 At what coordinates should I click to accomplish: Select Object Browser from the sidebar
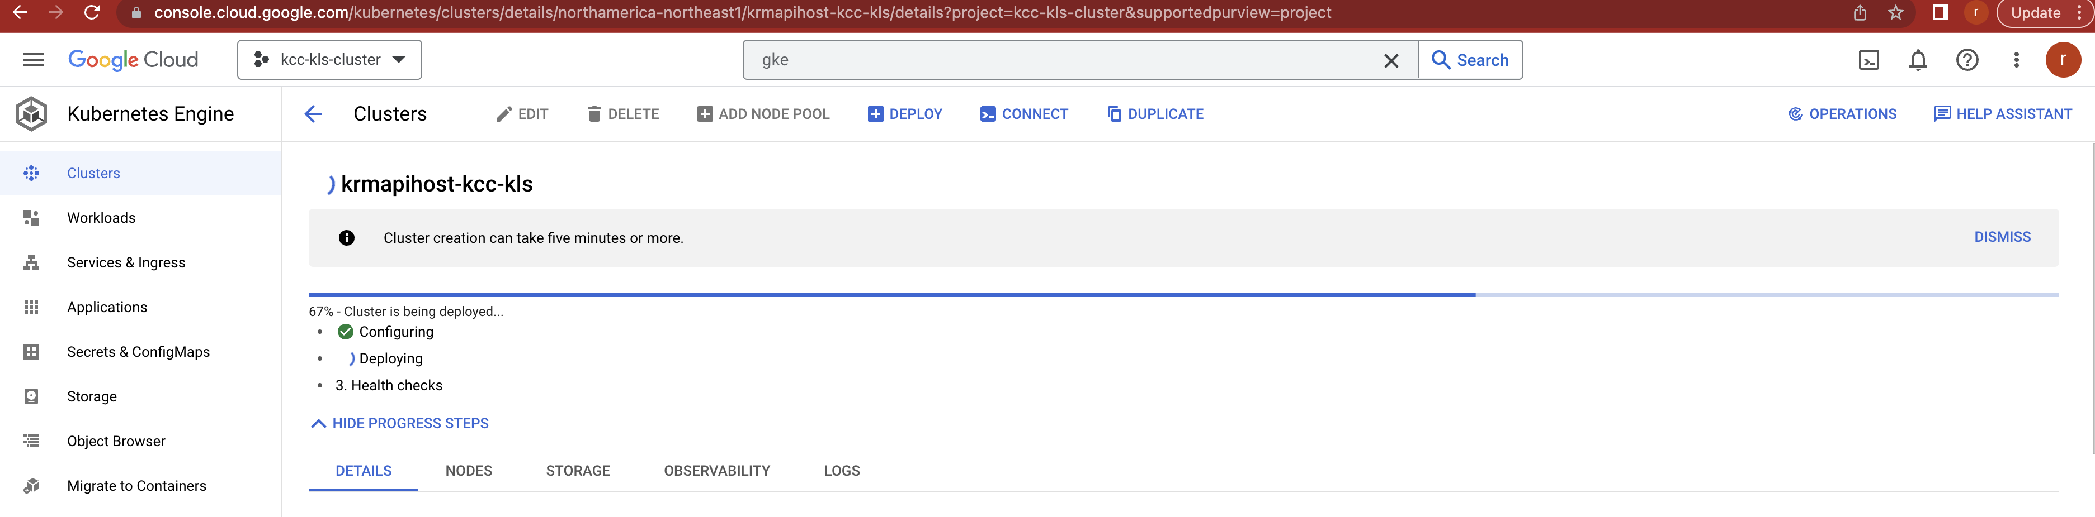(115, 441)
